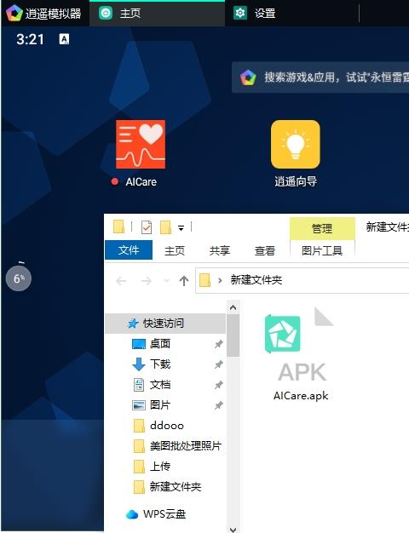The width and height of the screenshot is (409, 533).
Task: Open the AICare app icon
Action: pyautogui.click(x=141, y=144)
